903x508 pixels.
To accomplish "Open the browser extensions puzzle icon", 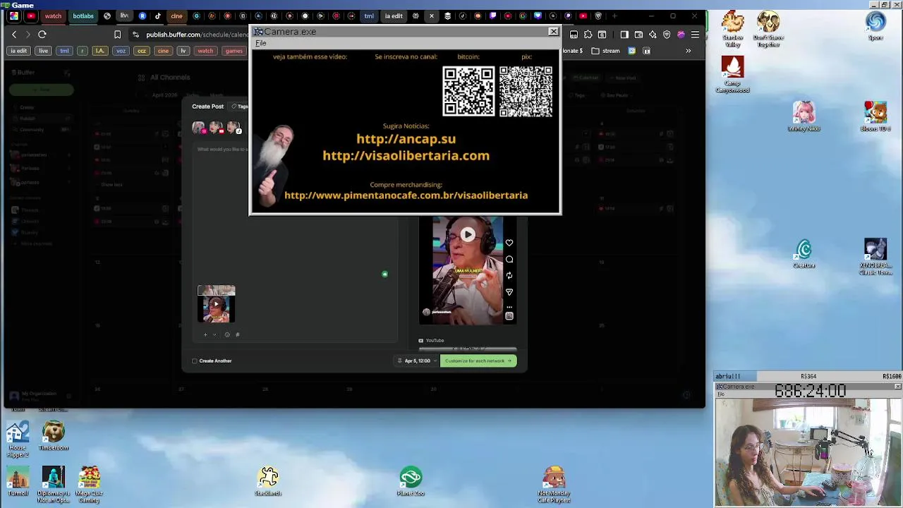I will pos(588,34).
